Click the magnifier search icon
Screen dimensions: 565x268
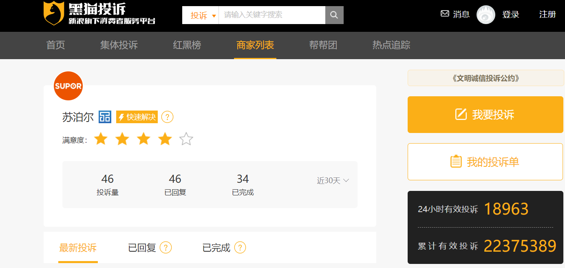coord(334,15)
